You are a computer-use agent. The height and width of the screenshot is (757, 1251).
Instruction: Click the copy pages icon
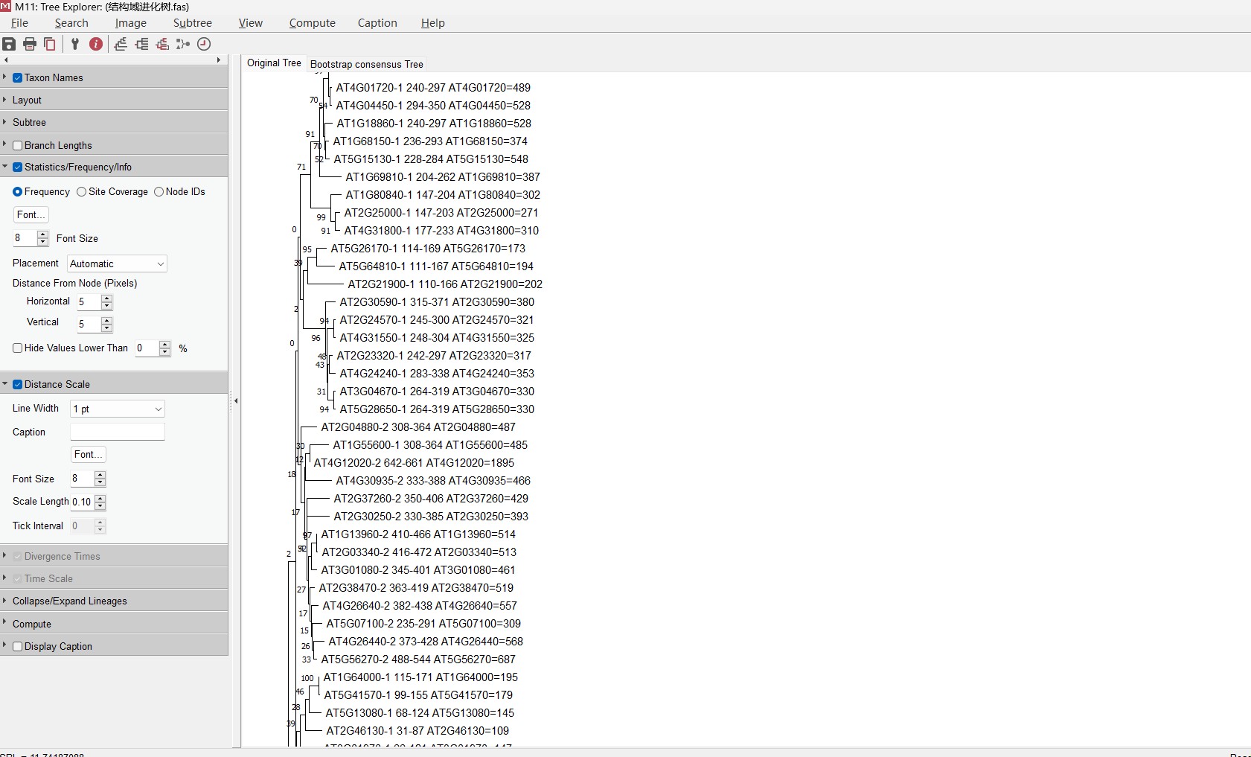coord(50,44)
